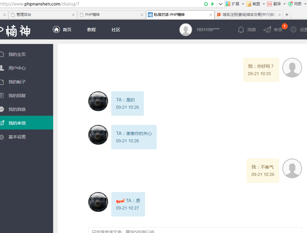This screenshot has height=233, width=307.
Task: Switch to the 管理后台 browser tab
Action: (42, 15)
